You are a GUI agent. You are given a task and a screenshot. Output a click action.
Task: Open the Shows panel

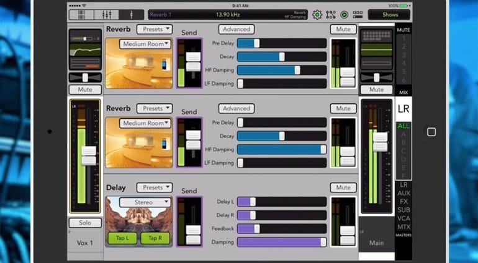point(390,14)
